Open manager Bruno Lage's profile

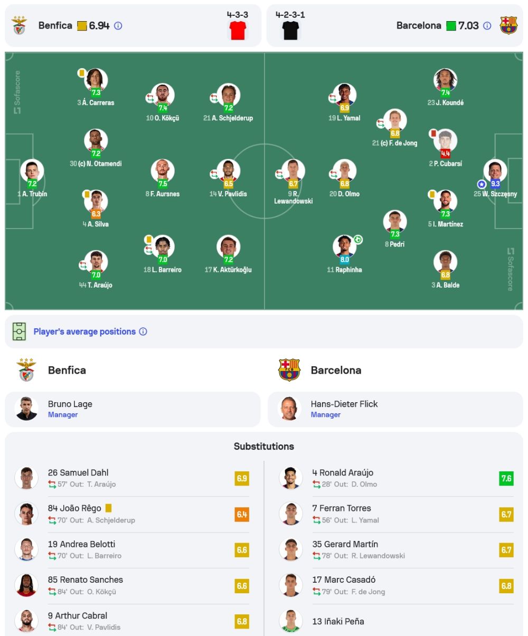click(x=133, y=409)
